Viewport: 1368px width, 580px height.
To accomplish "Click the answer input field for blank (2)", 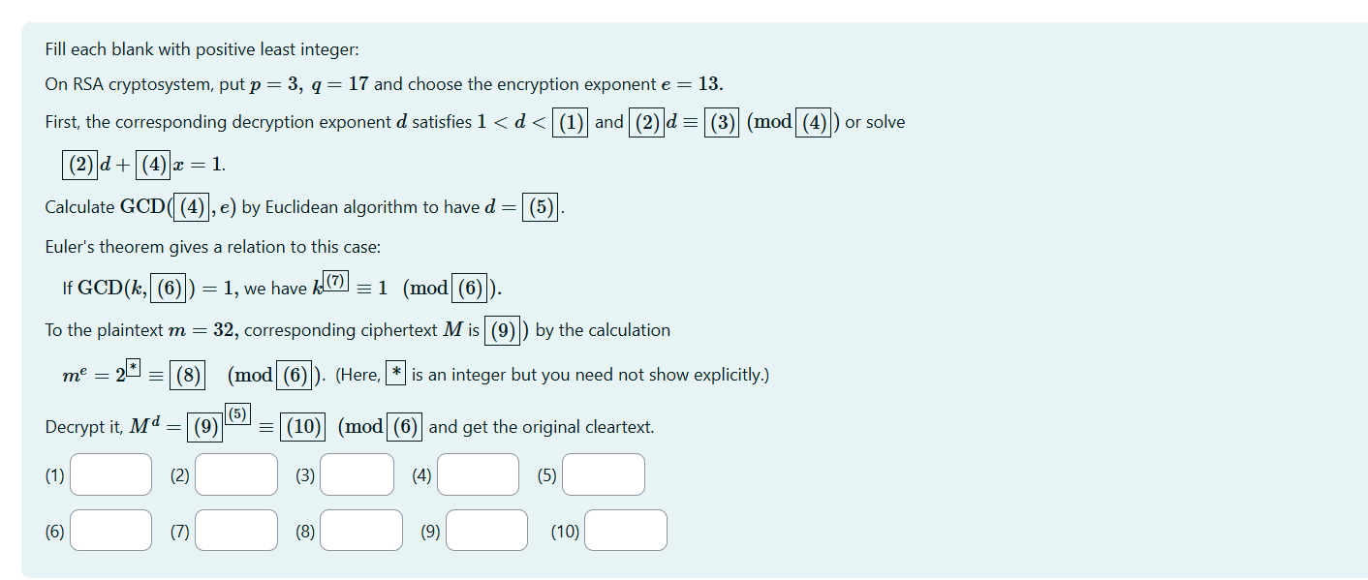I will (x=235, y=474).
